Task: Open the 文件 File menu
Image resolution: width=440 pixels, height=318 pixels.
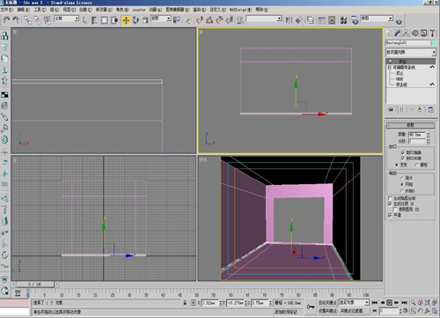Action: [7, 10]
